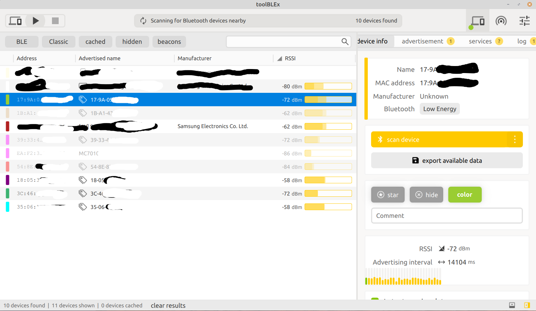Sort the list by Manufacturer column
Viewport: 536px width, 311px height.
194,58
